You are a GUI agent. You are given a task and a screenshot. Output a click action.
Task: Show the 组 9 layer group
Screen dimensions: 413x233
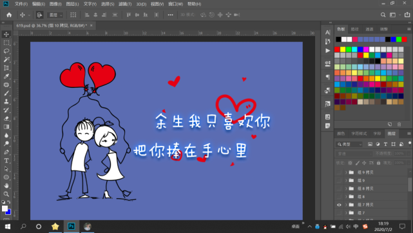pyautogui.click(x=339, y=181)
